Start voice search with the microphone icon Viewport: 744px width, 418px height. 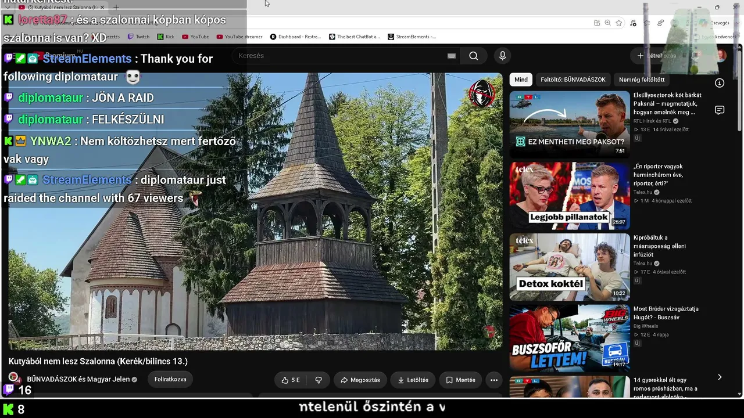[503, 56]
